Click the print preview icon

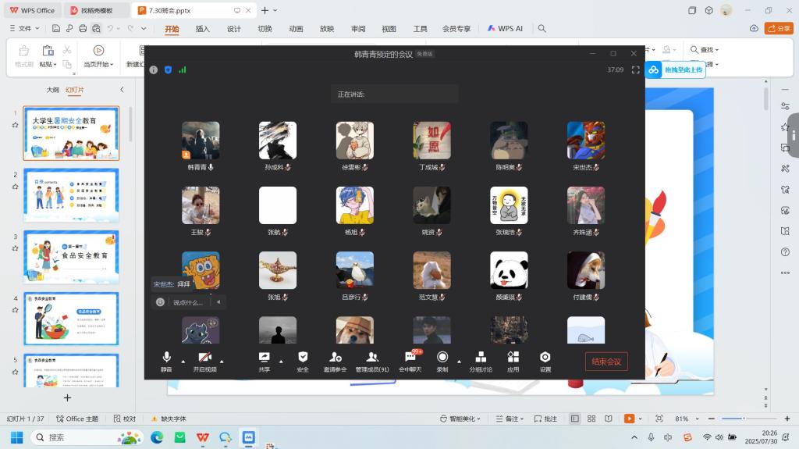96,29
